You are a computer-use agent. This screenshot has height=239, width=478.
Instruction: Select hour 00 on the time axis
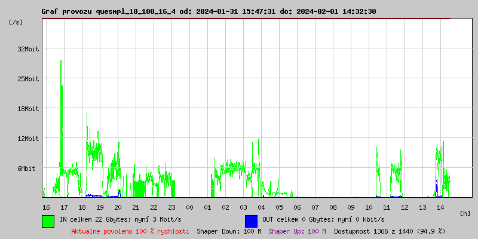point(189,207)
